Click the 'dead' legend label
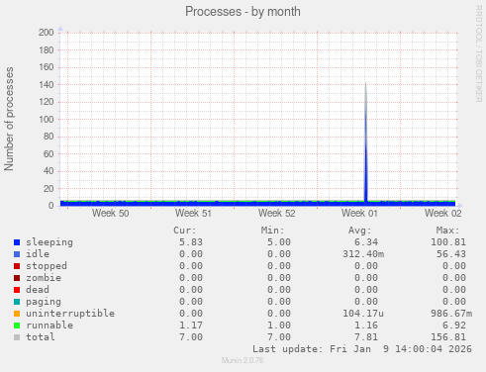Screen dimensions: 486x372 (x=38, y=290)
